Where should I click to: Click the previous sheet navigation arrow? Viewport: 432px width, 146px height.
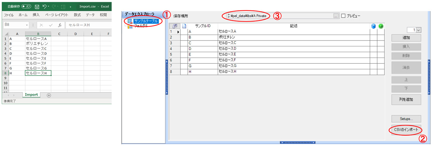click(8, 95)
